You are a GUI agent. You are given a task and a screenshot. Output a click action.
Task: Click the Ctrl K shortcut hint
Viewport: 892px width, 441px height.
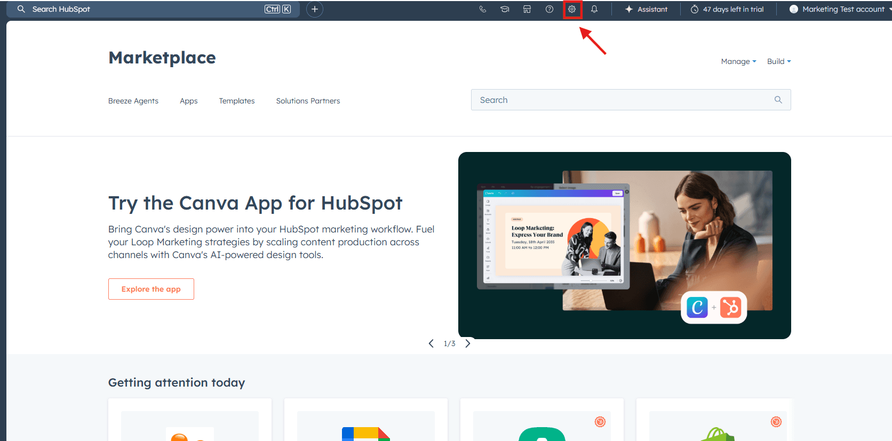tap(277, 9)
